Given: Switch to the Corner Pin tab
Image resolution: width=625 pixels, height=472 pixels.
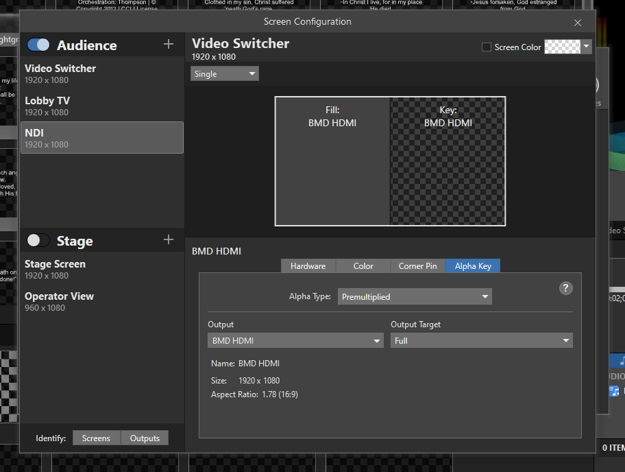Looking at the screenshot, I should 418,265.
